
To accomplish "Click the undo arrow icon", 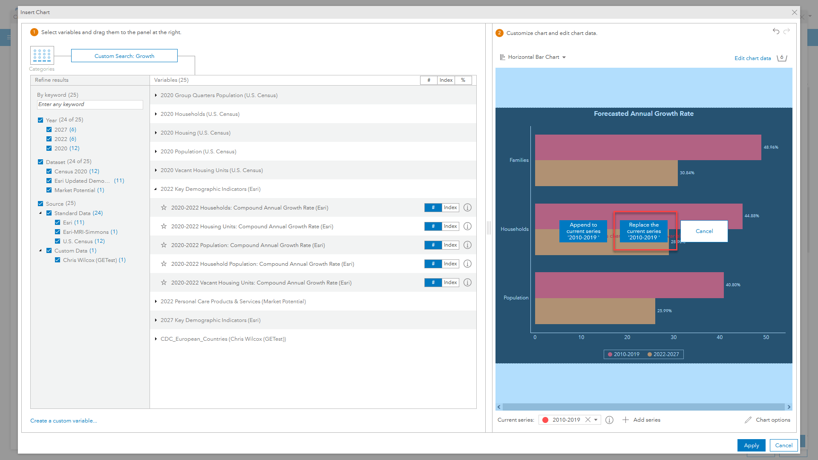I will pos(776,31).
